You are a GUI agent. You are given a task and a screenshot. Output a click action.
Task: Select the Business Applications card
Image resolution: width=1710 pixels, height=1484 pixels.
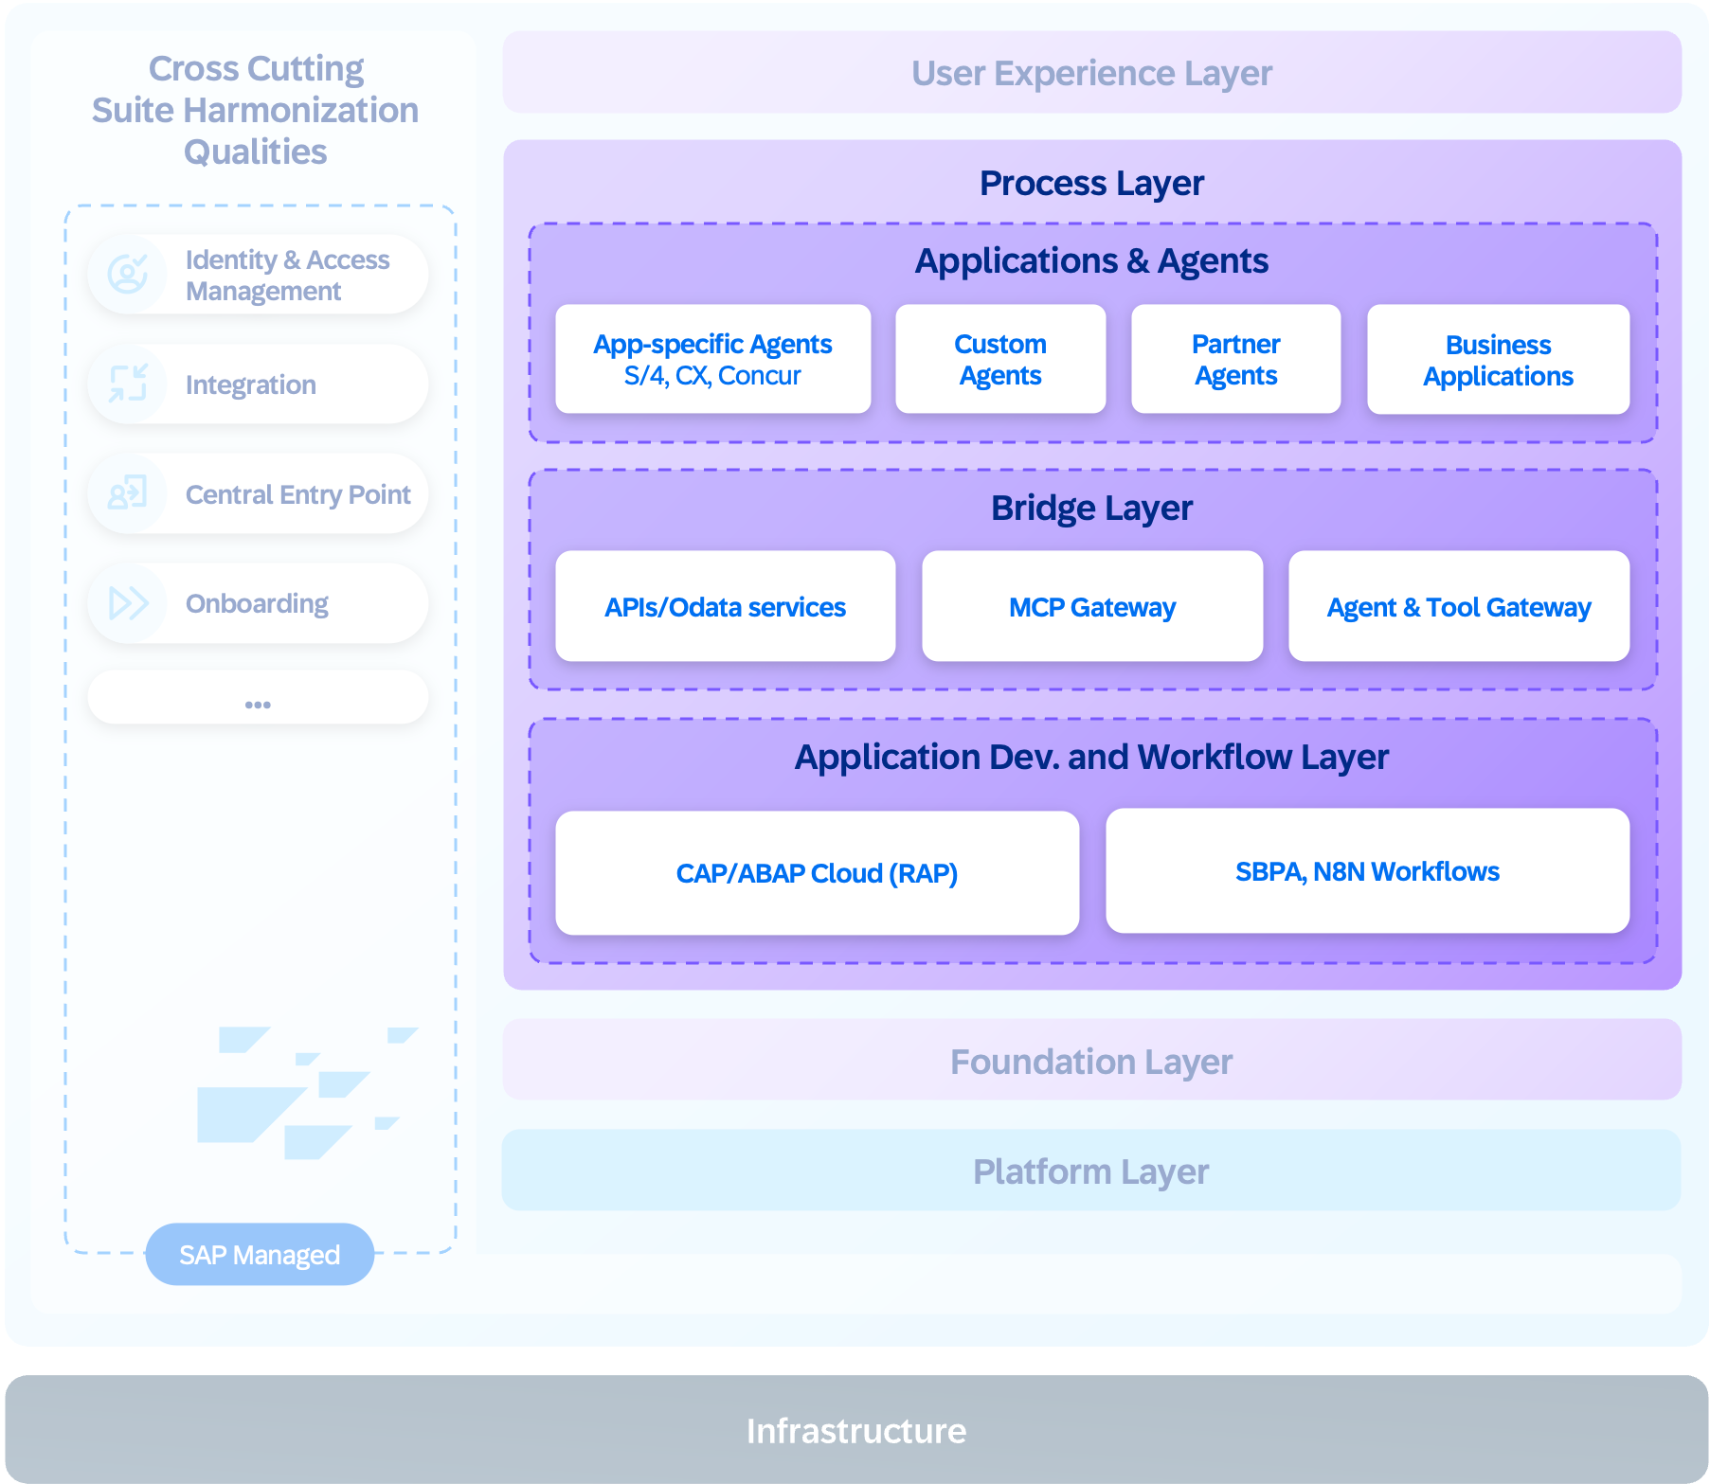click(1498, 359)
